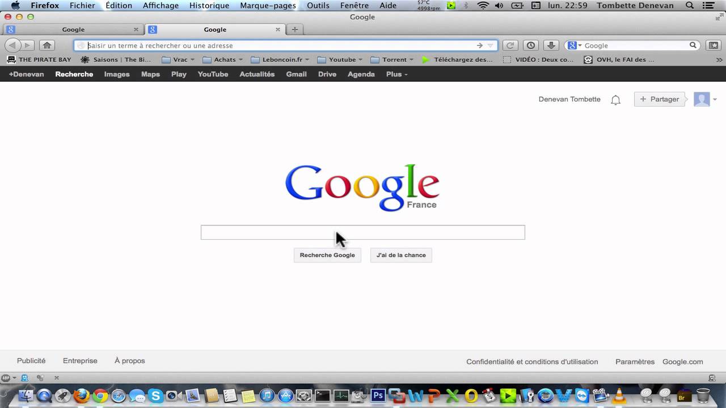
Task: Click THE PIRATE BAY bookmark
Action: click(x=39, y=59)
